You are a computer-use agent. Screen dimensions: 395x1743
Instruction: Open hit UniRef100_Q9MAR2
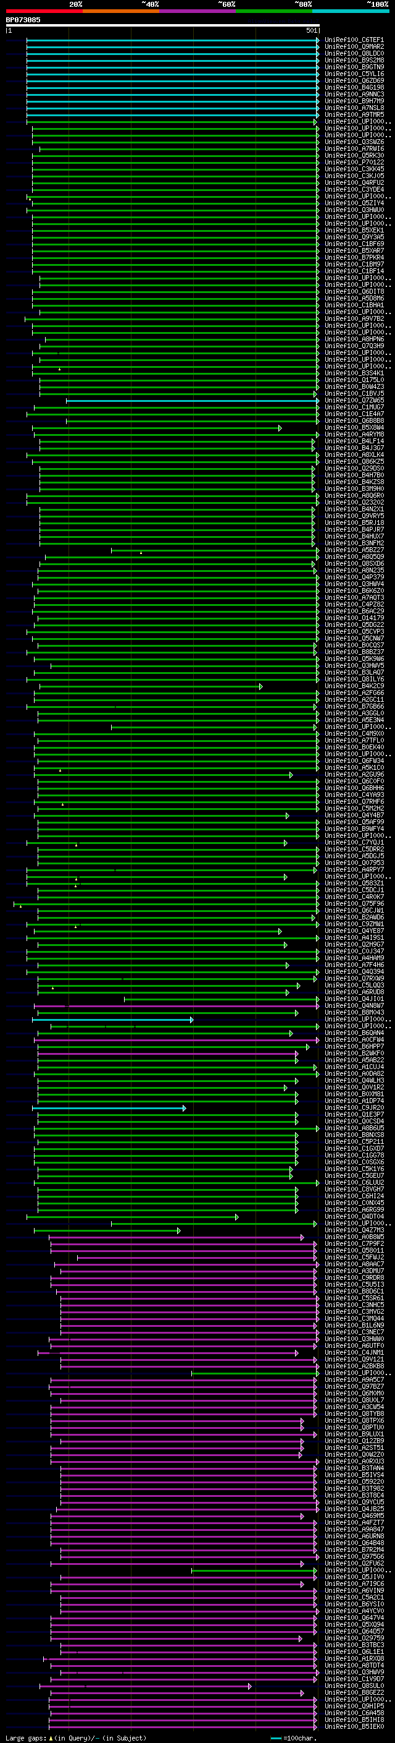354,47
